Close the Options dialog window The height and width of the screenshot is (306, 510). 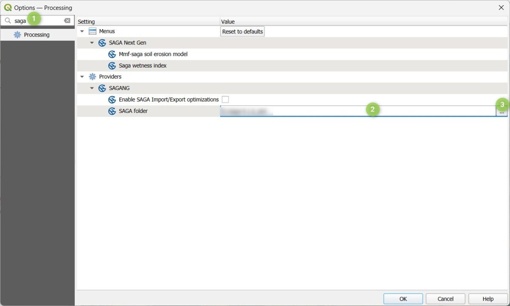click(501, 8)
